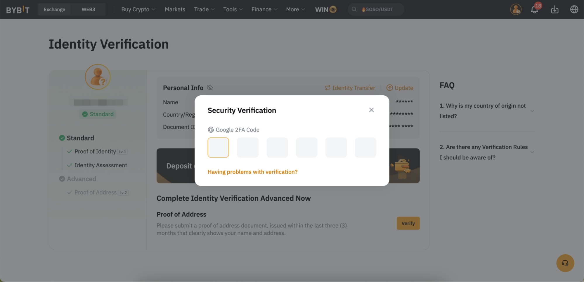Open the Trade dropdown menu
The image size is (584, 282).
click(x=204, y=10)
